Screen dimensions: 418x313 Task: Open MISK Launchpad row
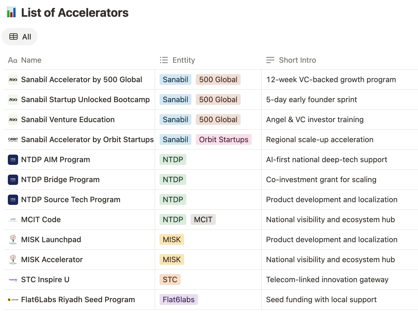click(51, 240)
